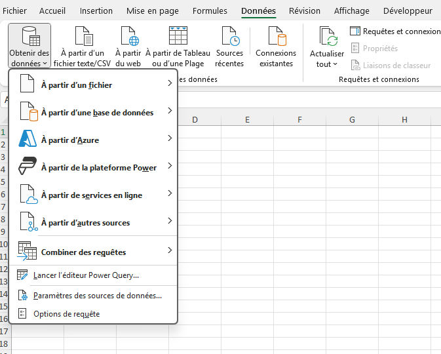
Task: Open Paramètres des sources de données...
Action: tap(93, 296)
